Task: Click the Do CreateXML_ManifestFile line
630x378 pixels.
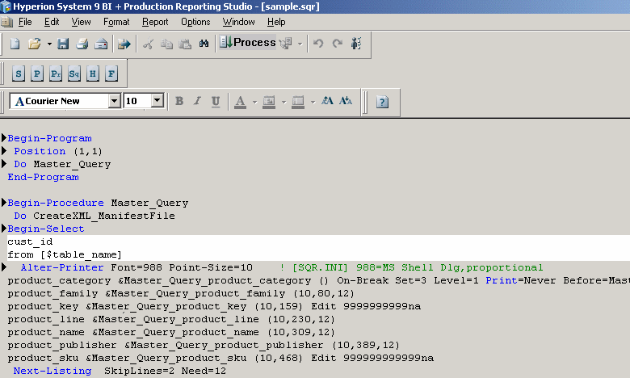Action: click(94, 216)
